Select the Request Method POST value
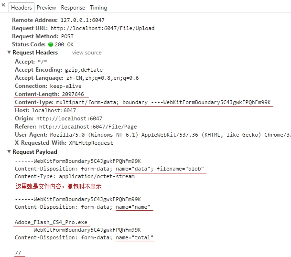The image size is (291, 257). (67, 36)
